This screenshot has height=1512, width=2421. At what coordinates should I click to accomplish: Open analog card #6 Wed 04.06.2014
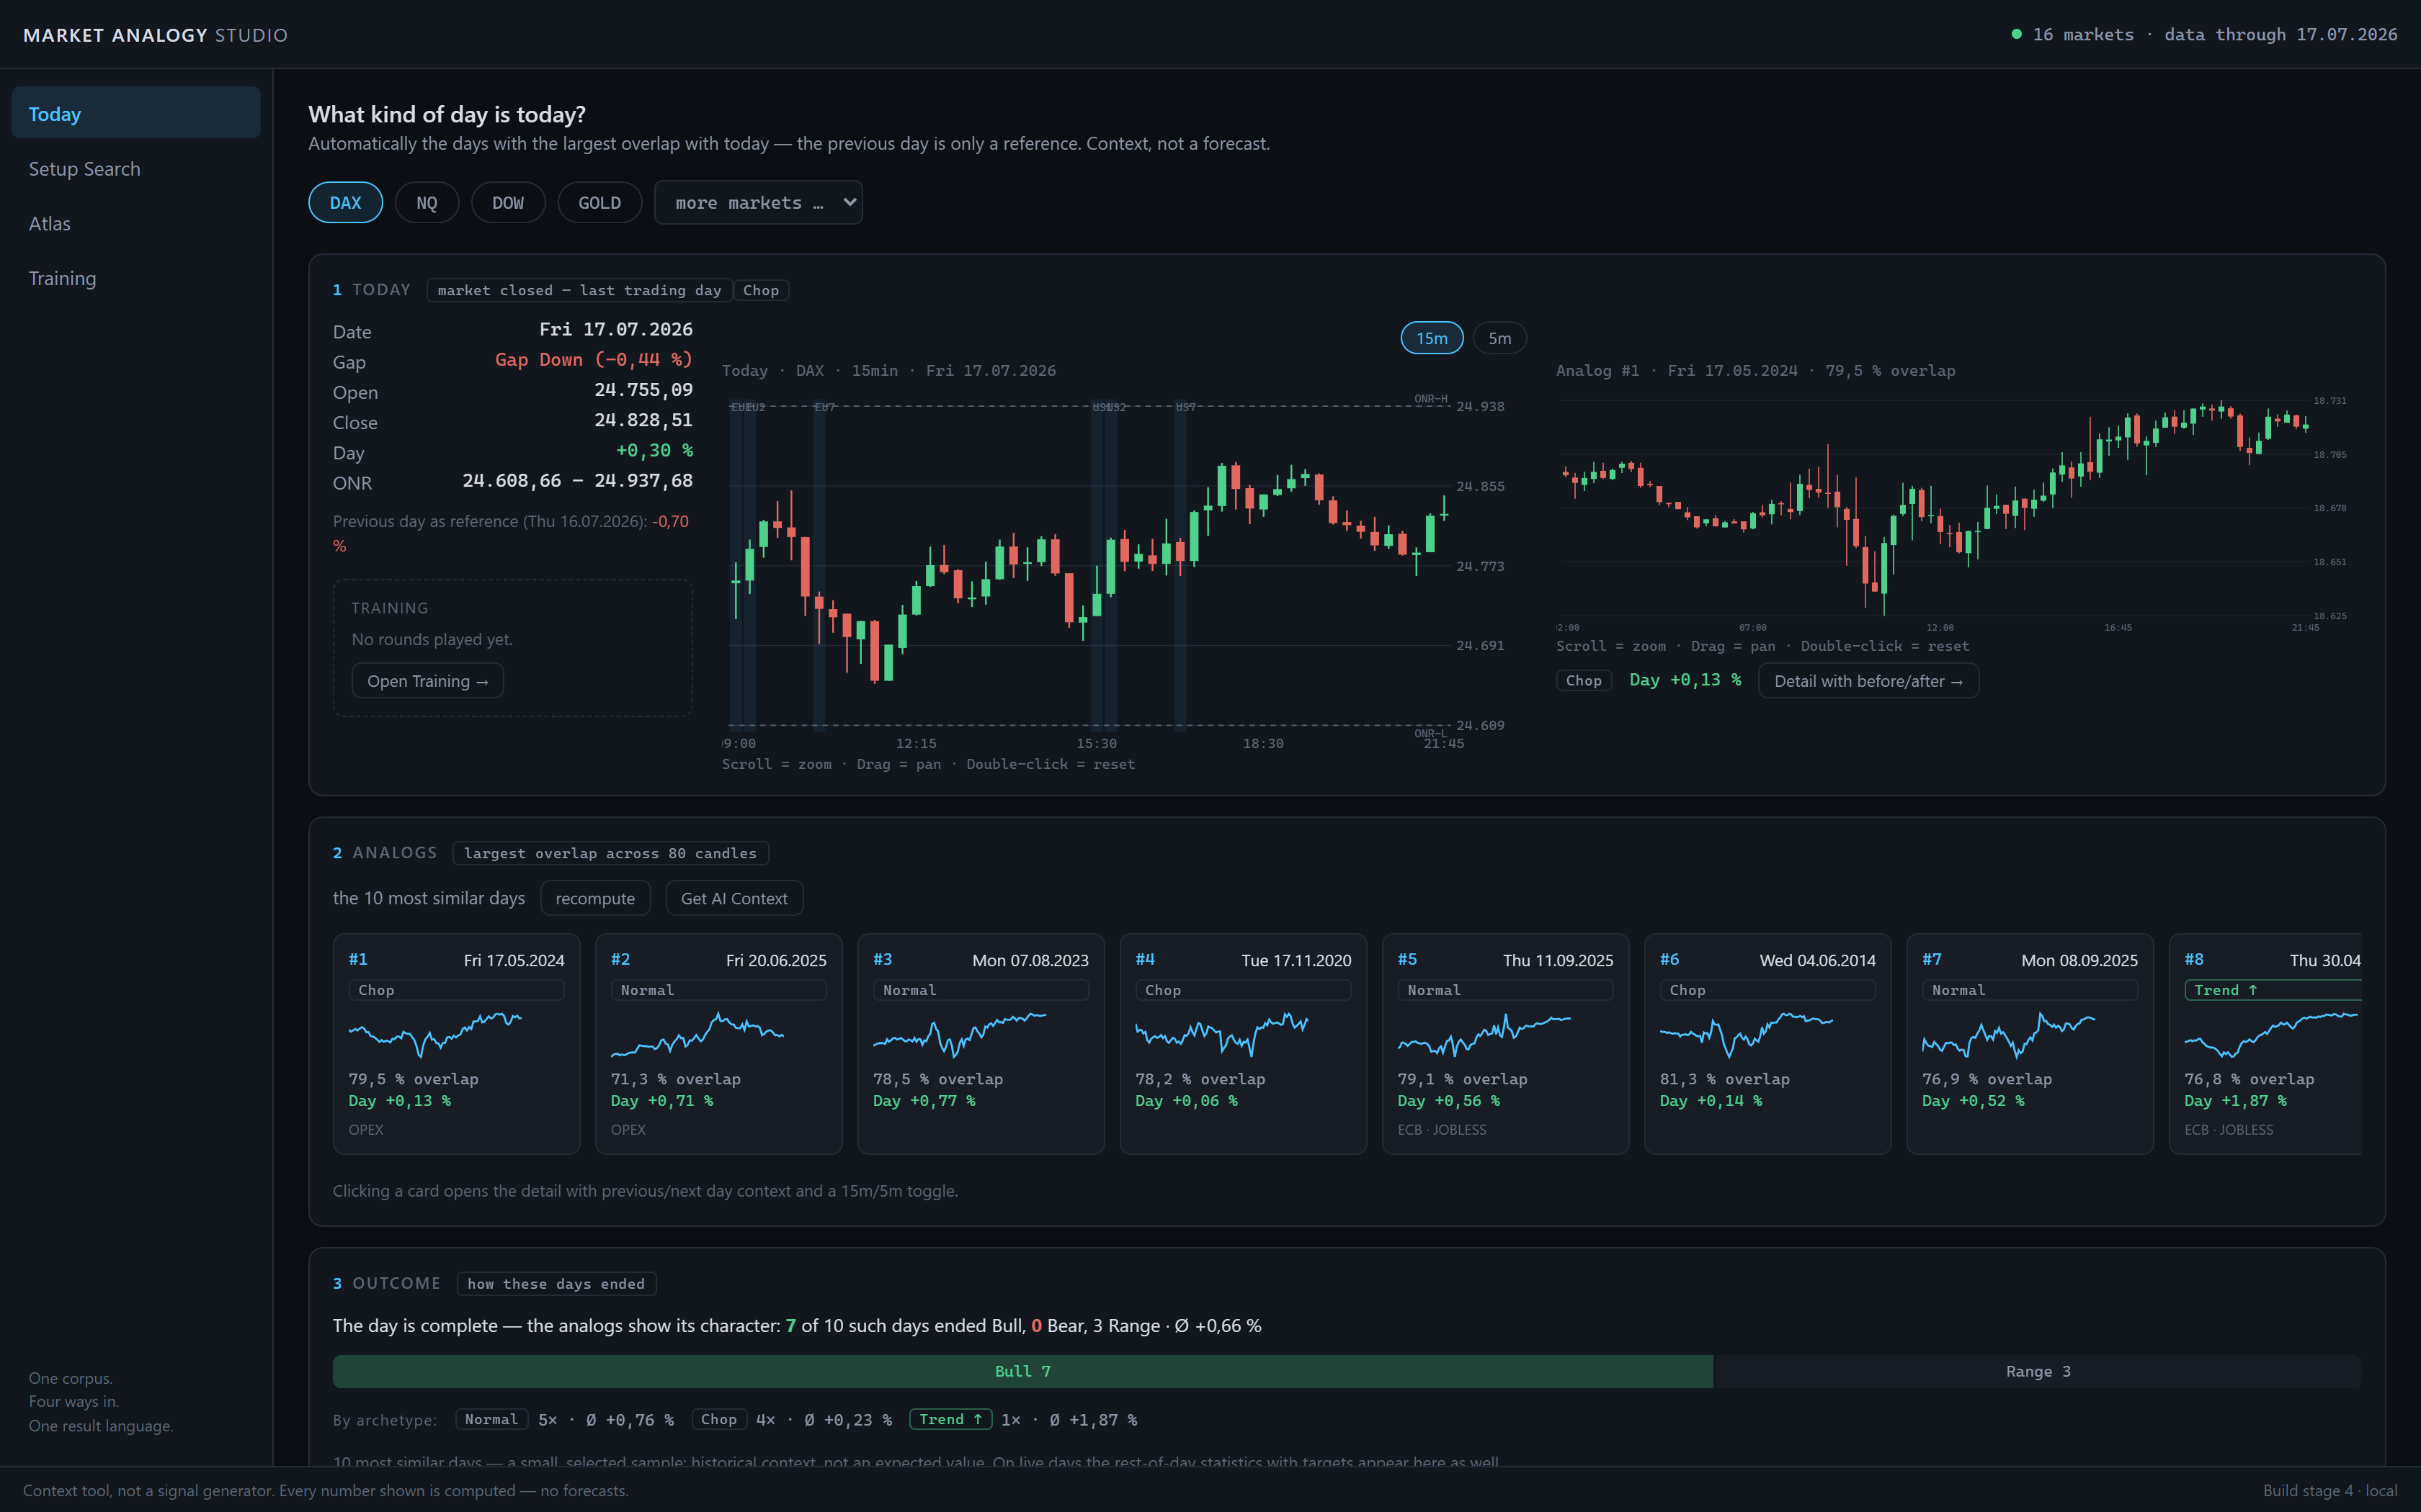click(x=1767, y=1044)
